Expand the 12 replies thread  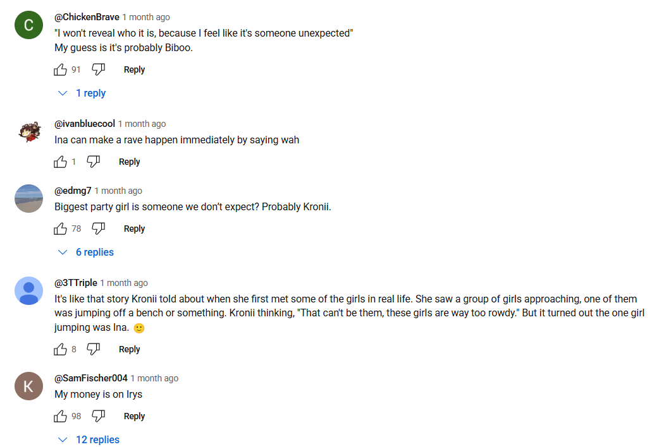(x=89, y=439)
